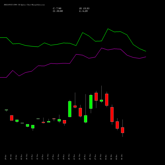165x165 pixels.
Task: Select the tall red candle on 02 Dec
Action: (112, 115)
